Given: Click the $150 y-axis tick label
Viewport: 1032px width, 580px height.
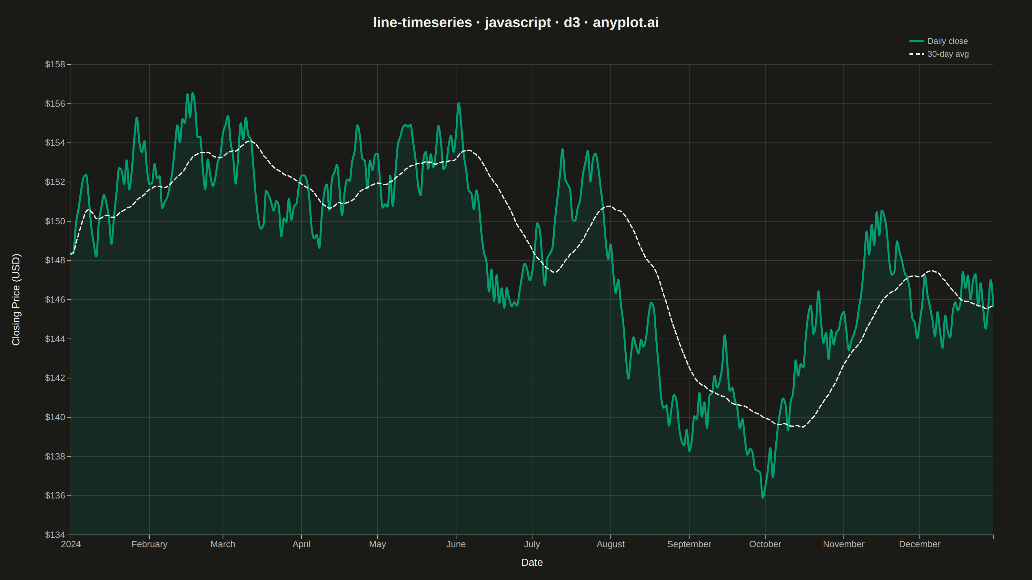Looking at the screenshot, I should pos(55,221).
